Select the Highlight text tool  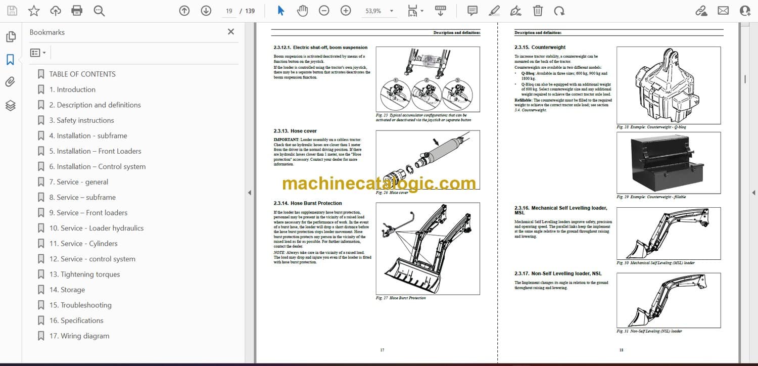point(494,11)
